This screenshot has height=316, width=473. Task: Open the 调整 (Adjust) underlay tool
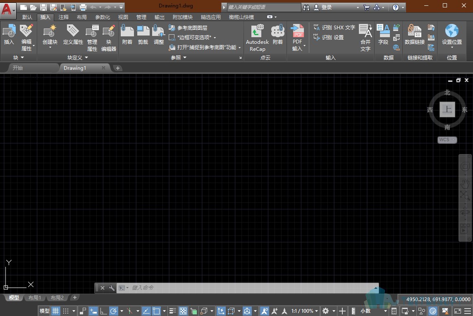[x=159, y=31]
